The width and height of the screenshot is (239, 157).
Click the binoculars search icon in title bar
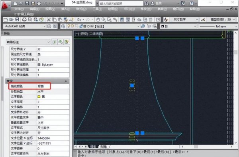click(x=147, y=3)
